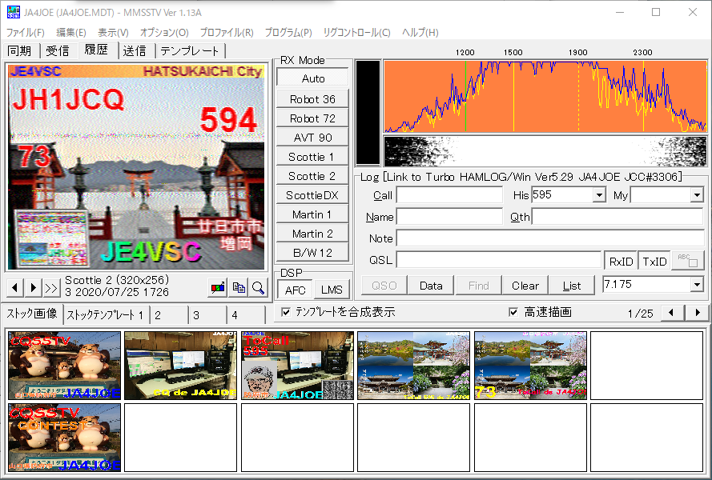Screen dimensions: 712x480
Task: Click the MMSSTV icon in the title bar
Action: tap(14, 11)
